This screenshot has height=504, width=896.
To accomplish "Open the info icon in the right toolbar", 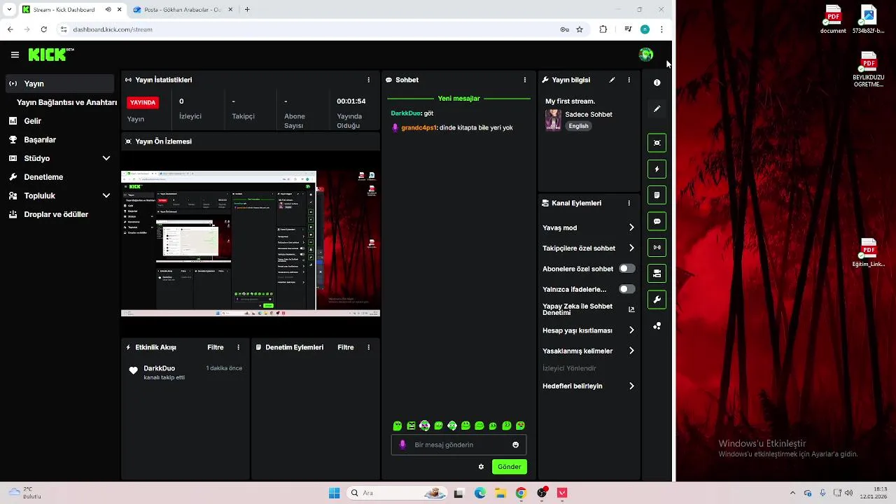I will pyautogui.click(x=657, y=83).
